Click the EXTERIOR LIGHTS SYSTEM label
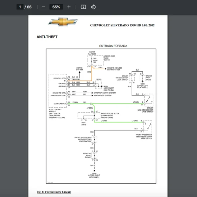Viewport: 197px width, 197px height. [x=105, y=93]
